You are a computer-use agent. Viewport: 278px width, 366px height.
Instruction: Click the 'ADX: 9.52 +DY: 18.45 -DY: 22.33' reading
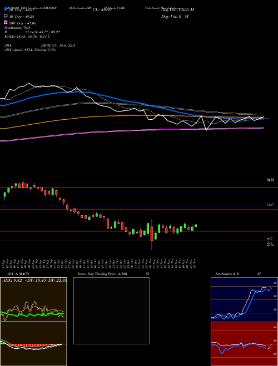[34, 281]
